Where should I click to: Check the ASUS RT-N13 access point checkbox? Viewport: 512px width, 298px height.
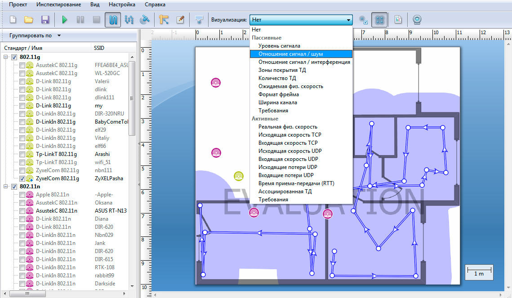[x=22, y=211]
